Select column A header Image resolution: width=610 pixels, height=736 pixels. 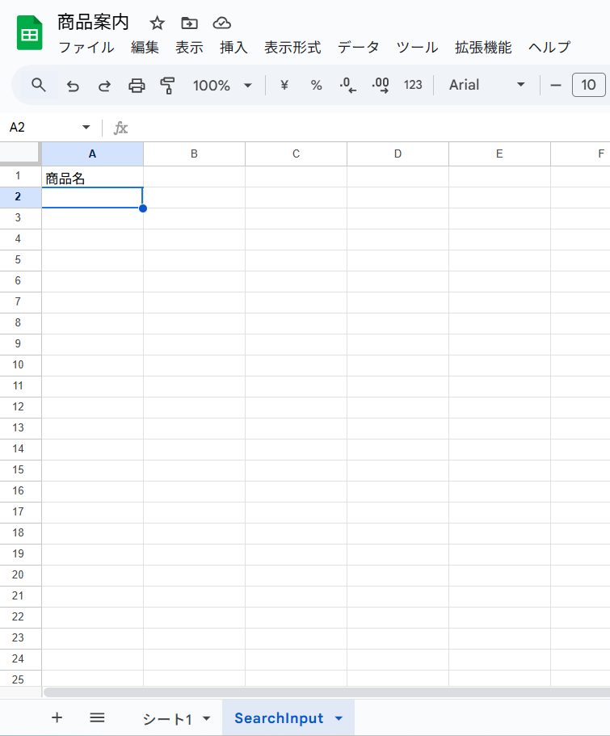point(92,154)
